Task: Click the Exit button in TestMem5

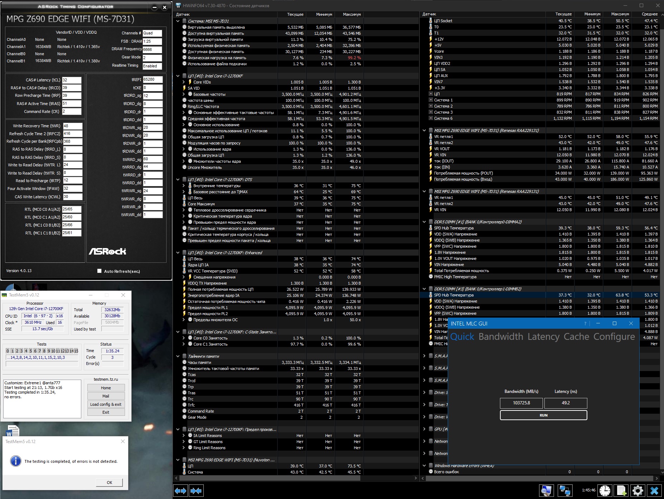Action: click(x=106, y=412)
